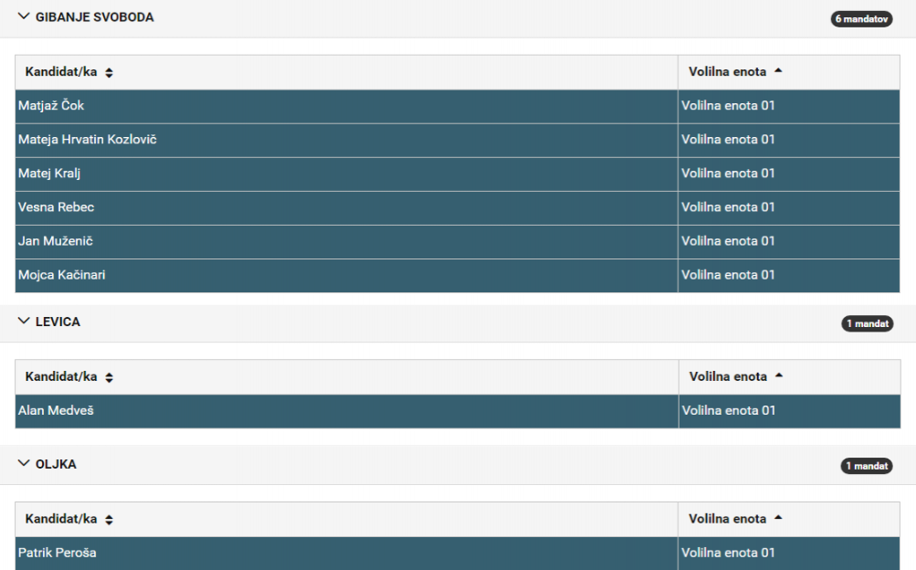This screenshot has height=570, width=916.
Task: Click Volilna enota 01 in Matjaž Čok row
Action: coord(728,106)
